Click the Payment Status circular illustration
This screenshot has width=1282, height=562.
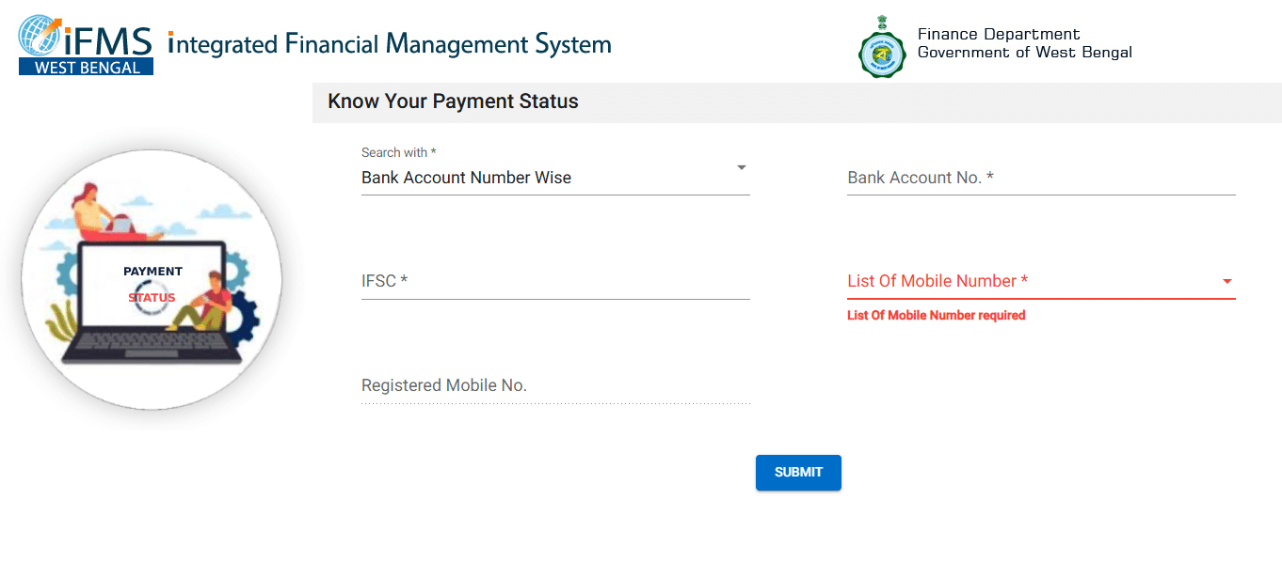click(x=151, y=278)
